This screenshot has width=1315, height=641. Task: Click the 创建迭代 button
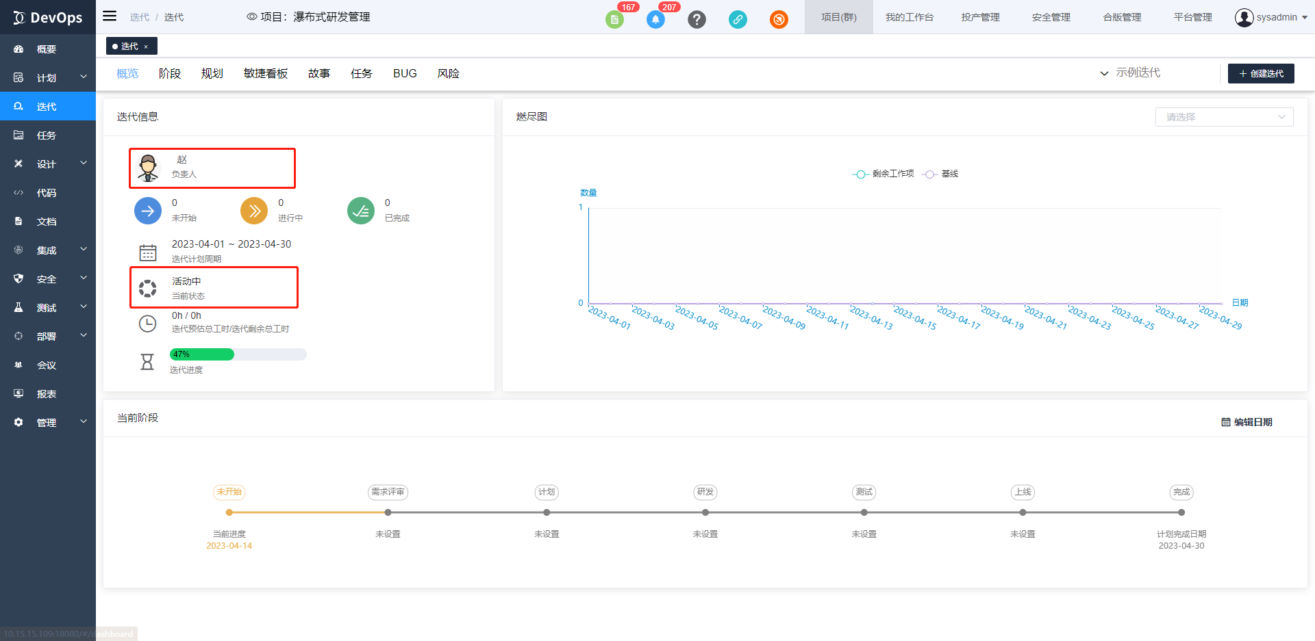click(x=1261, y=73)
